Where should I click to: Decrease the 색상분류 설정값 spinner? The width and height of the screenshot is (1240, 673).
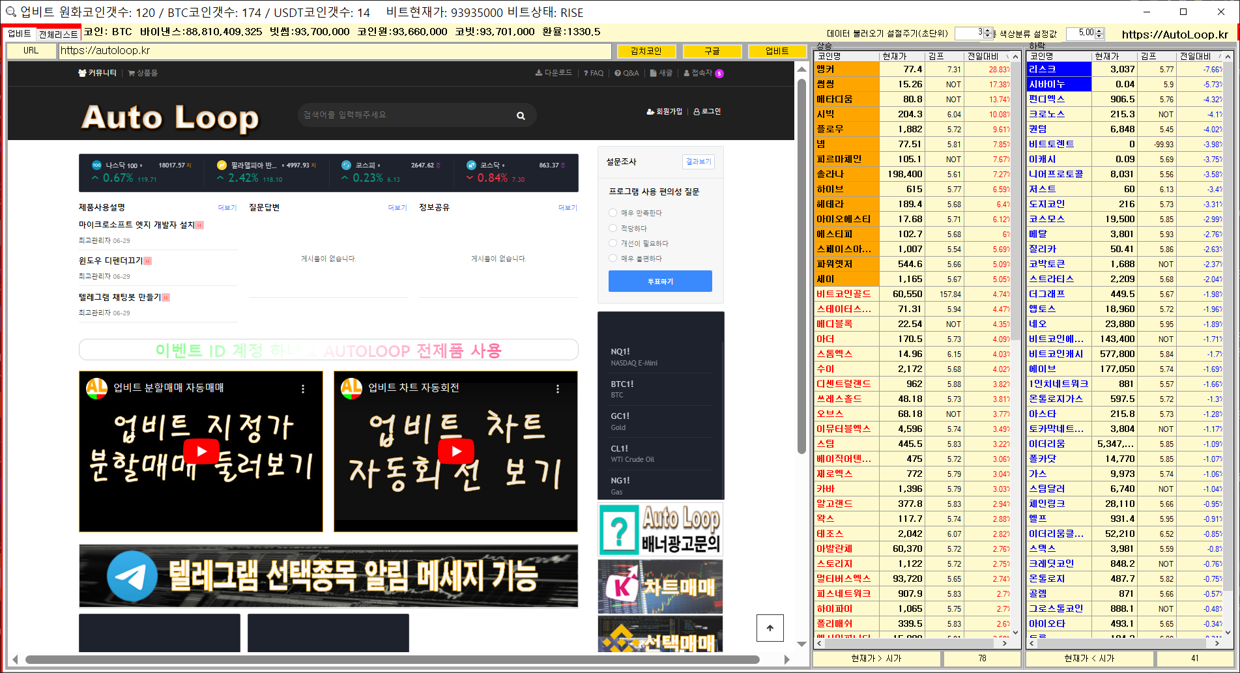tap(1100, 36)
